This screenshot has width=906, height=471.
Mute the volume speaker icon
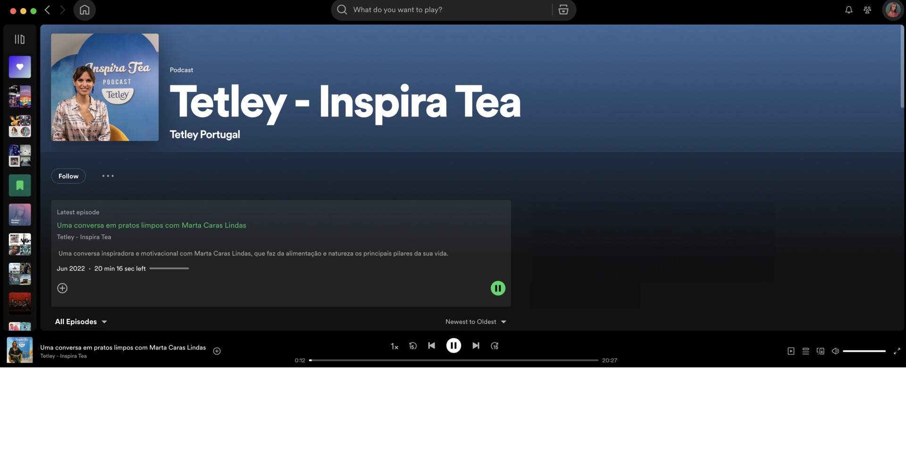pyautogui.click(x=835, y=351)
